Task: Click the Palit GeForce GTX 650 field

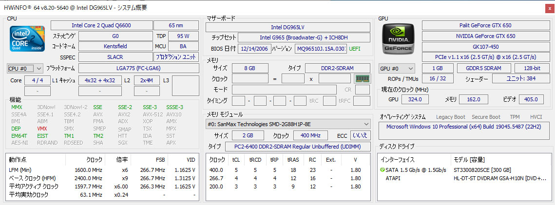Action: pos(485,25)
